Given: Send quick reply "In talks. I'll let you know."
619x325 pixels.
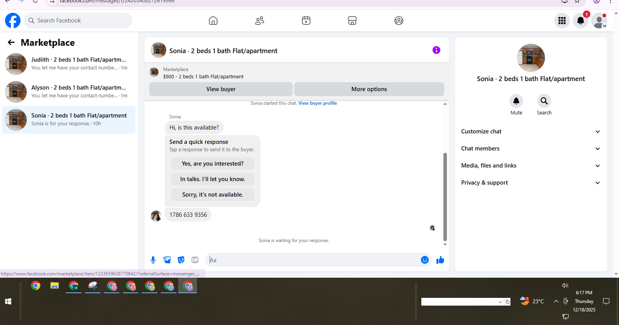Looking at the screenshot, I should pyautogui.click(x=213, y=179).
